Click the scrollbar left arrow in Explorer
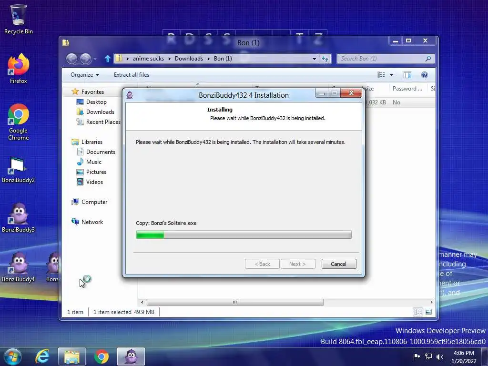 click(x=142, y=302)
